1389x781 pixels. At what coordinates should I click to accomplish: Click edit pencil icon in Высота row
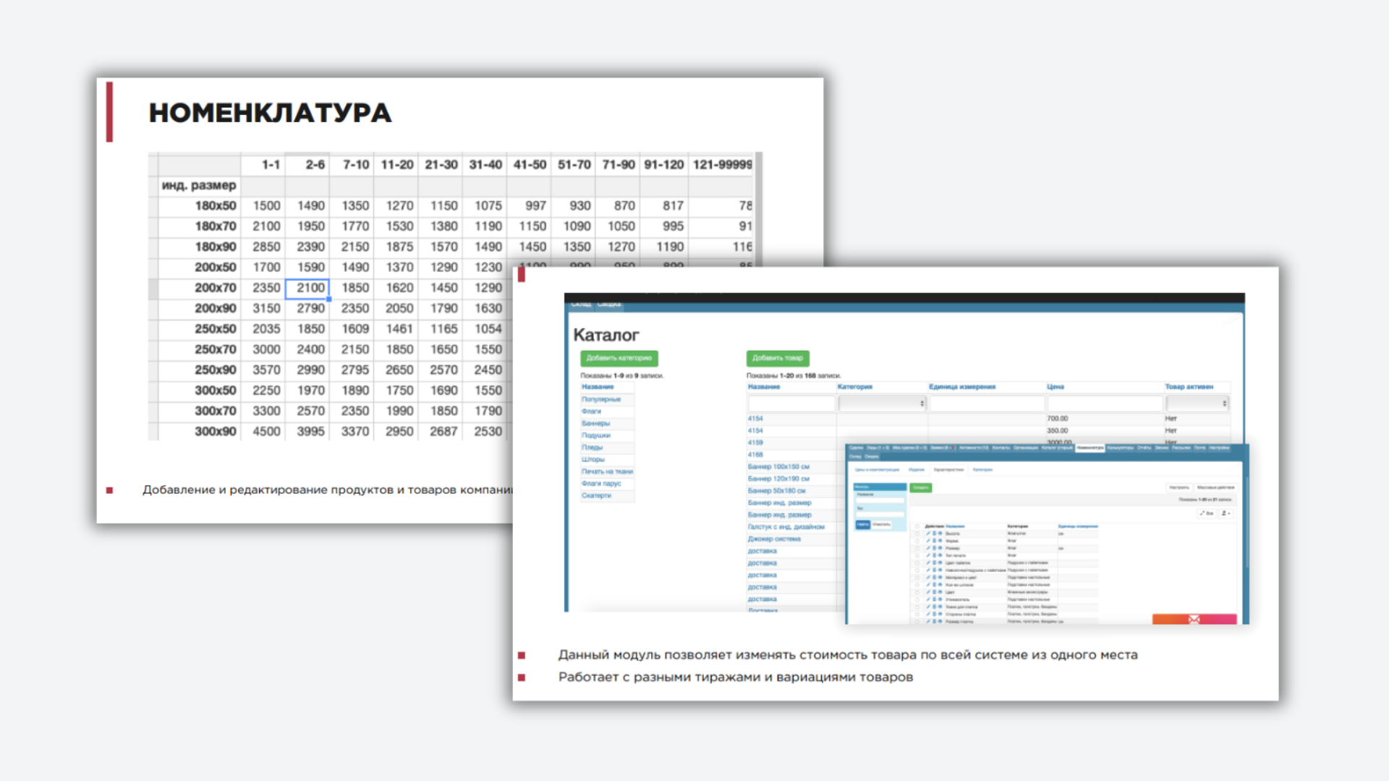coord(928,533)
